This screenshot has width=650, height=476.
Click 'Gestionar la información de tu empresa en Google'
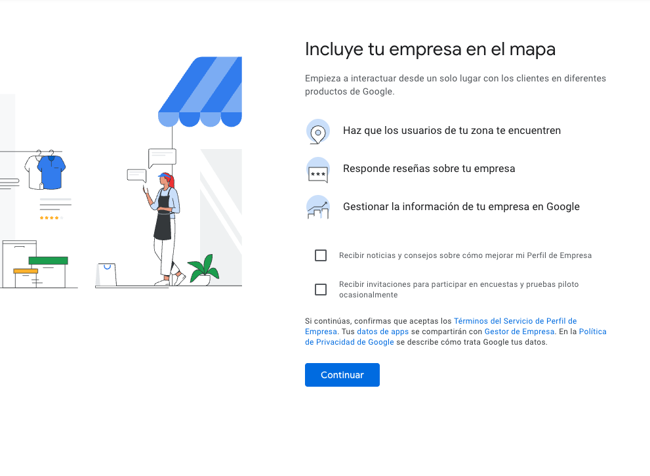[461, 207]
